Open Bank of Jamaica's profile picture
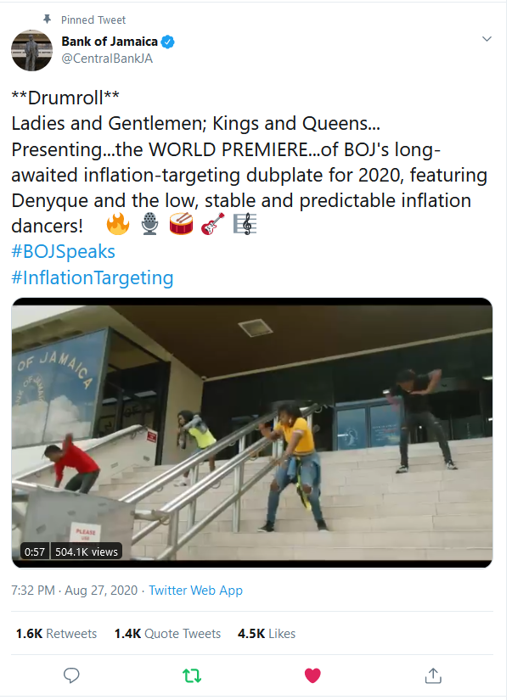 (31, 49)
